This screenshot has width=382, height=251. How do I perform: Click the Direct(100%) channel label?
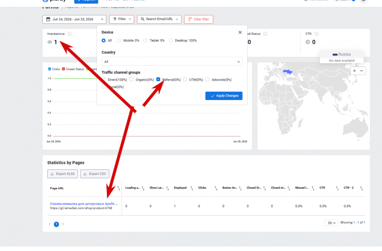click(x=117, y=80)
